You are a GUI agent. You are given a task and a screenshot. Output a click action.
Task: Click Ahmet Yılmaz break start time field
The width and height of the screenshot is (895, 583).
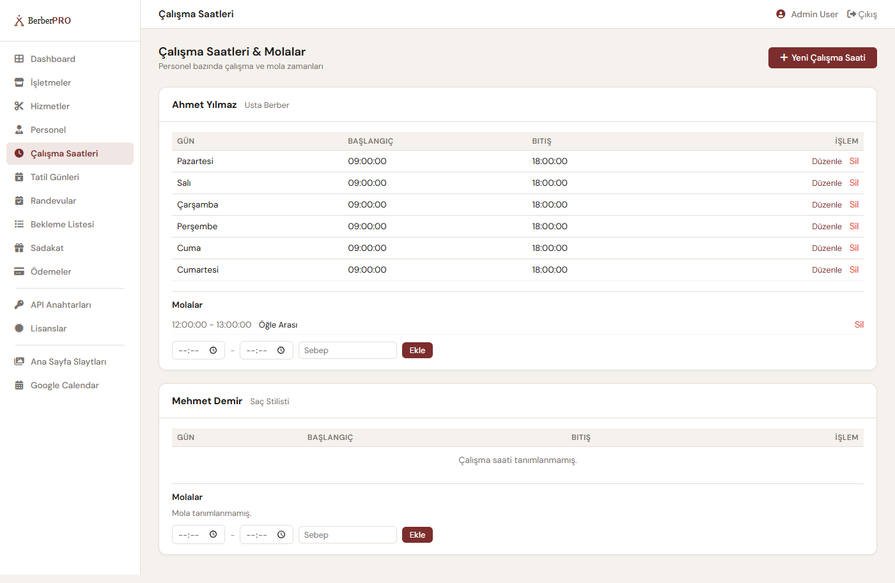click(x=198, y=351)
